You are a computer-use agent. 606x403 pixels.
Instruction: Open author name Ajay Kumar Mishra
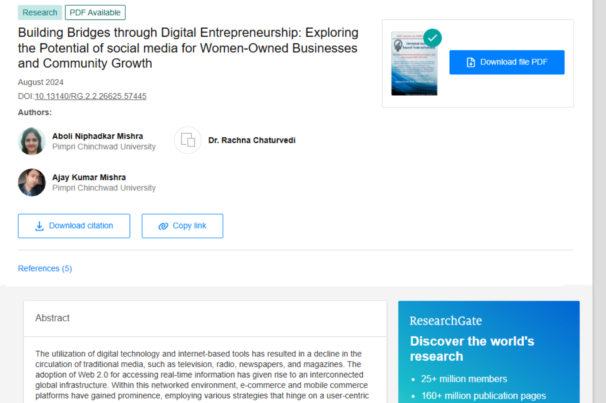tap(89, 177)
